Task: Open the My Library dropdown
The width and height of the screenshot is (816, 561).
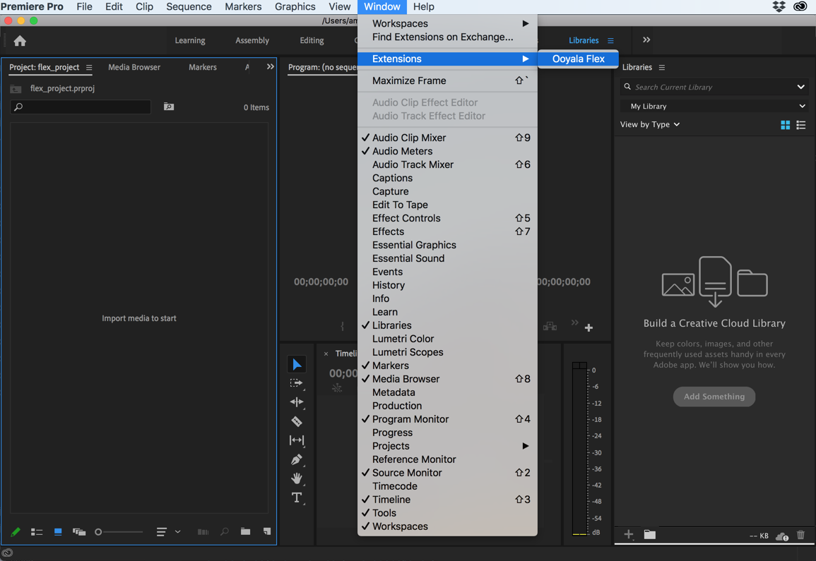Action: (x=714, y=106)
